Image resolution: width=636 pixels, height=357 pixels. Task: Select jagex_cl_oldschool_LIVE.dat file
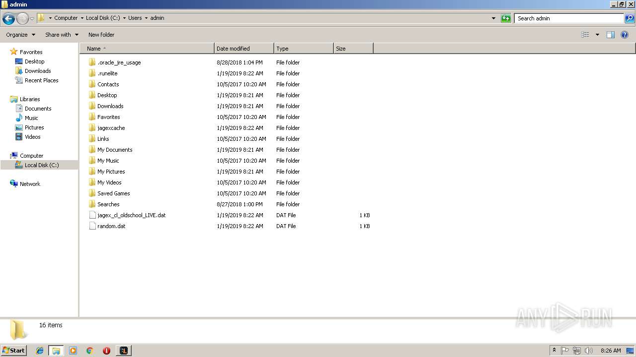[x=131, y=215]
